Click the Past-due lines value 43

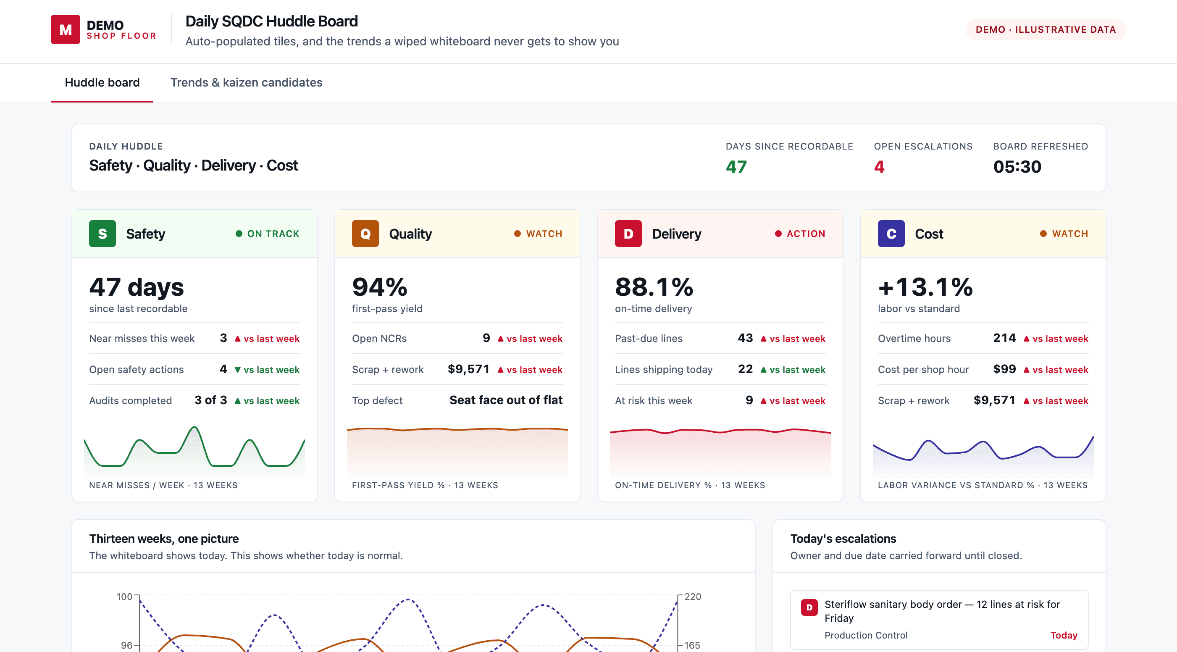[x=745, y=338]
